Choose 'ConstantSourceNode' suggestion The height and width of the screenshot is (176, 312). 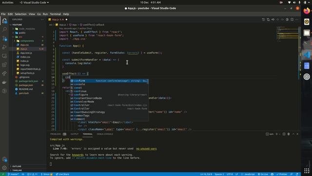(109, 98)
